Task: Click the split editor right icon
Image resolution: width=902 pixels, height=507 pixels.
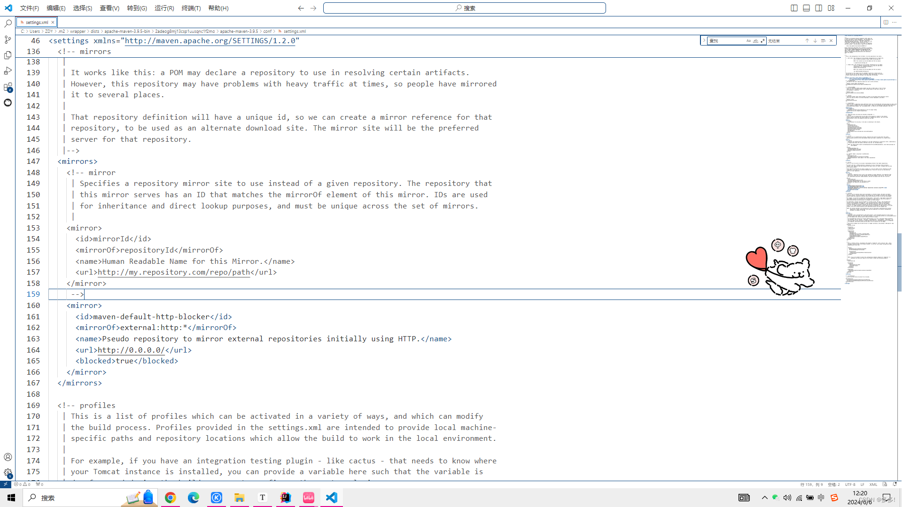Action: (x=886, y=22)
